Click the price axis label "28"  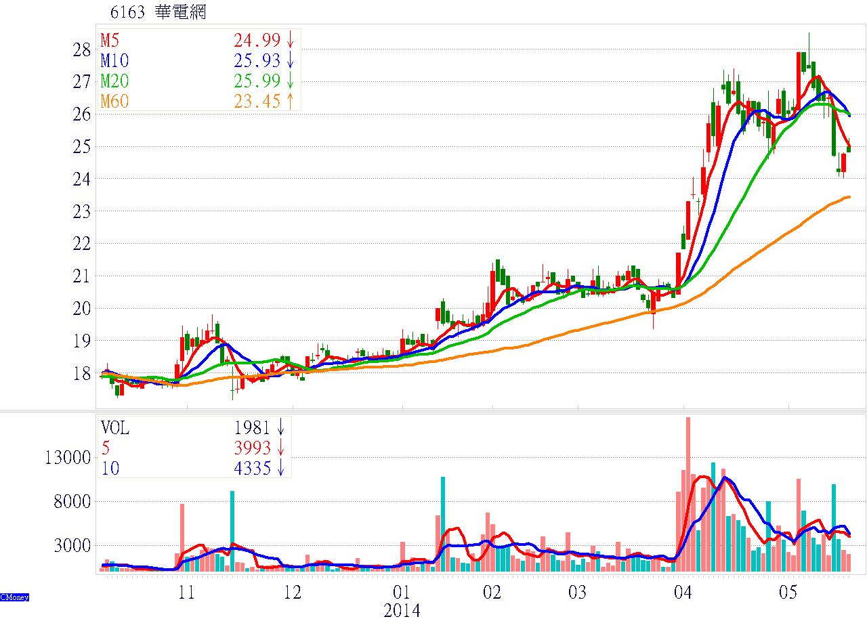point(83,50)
